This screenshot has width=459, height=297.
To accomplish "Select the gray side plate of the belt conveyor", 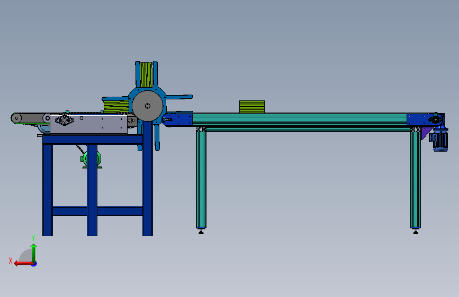I will 89,125.
